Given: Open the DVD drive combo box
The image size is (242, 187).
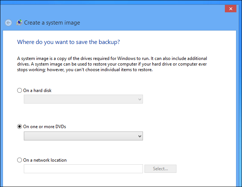Looking at the screenshot, I should 83,136.
